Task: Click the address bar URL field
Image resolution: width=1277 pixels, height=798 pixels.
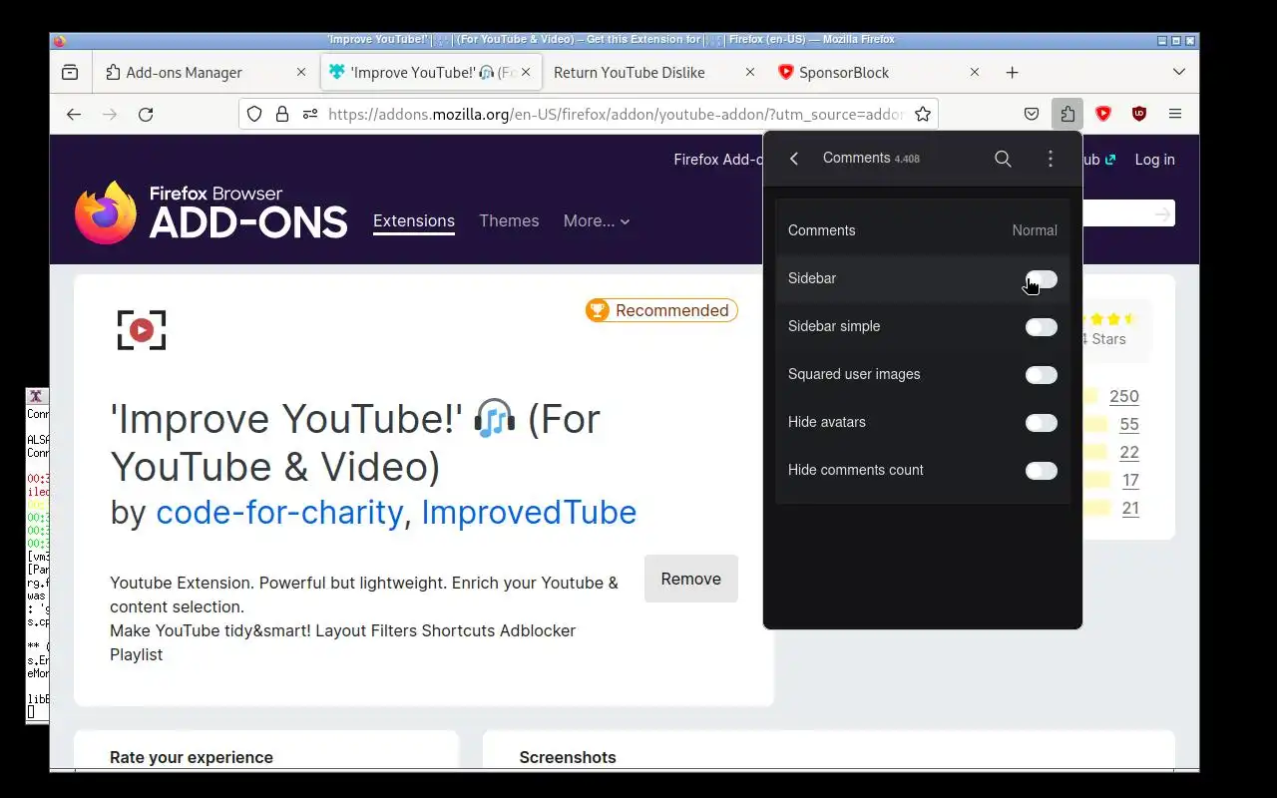Action: [616, 114]
